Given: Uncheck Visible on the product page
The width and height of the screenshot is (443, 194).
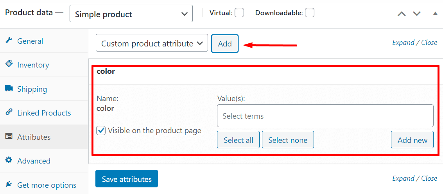Looking at the screenshot, I should click(x=101, y=130).
